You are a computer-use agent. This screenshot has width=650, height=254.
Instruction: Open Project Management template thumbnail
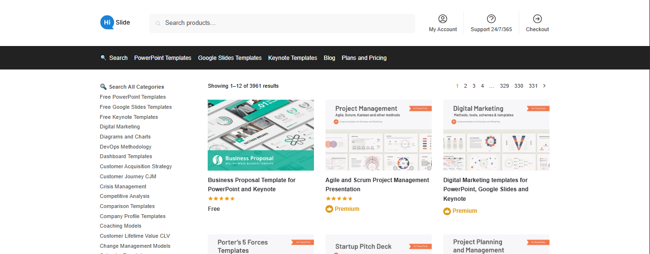pos(378,135)
